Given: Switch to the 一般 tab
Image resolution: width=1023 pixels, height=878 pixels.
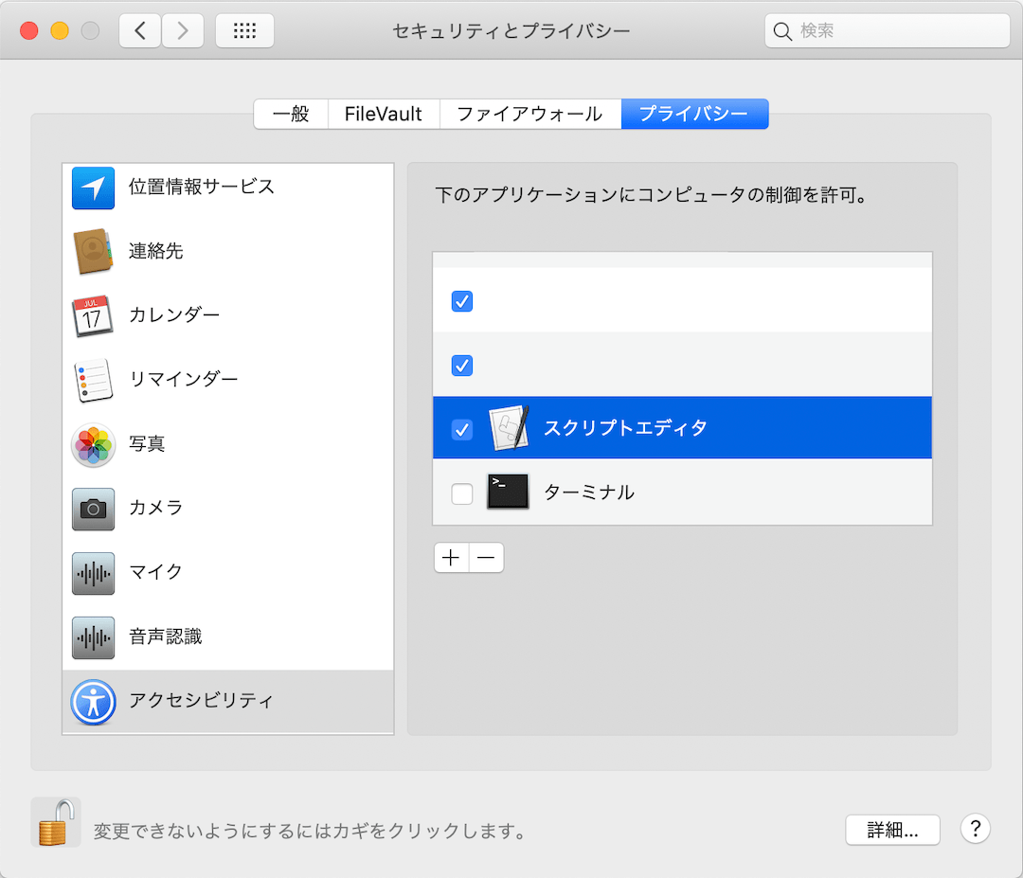Looking at the screenshot, I should coord(290,114).
